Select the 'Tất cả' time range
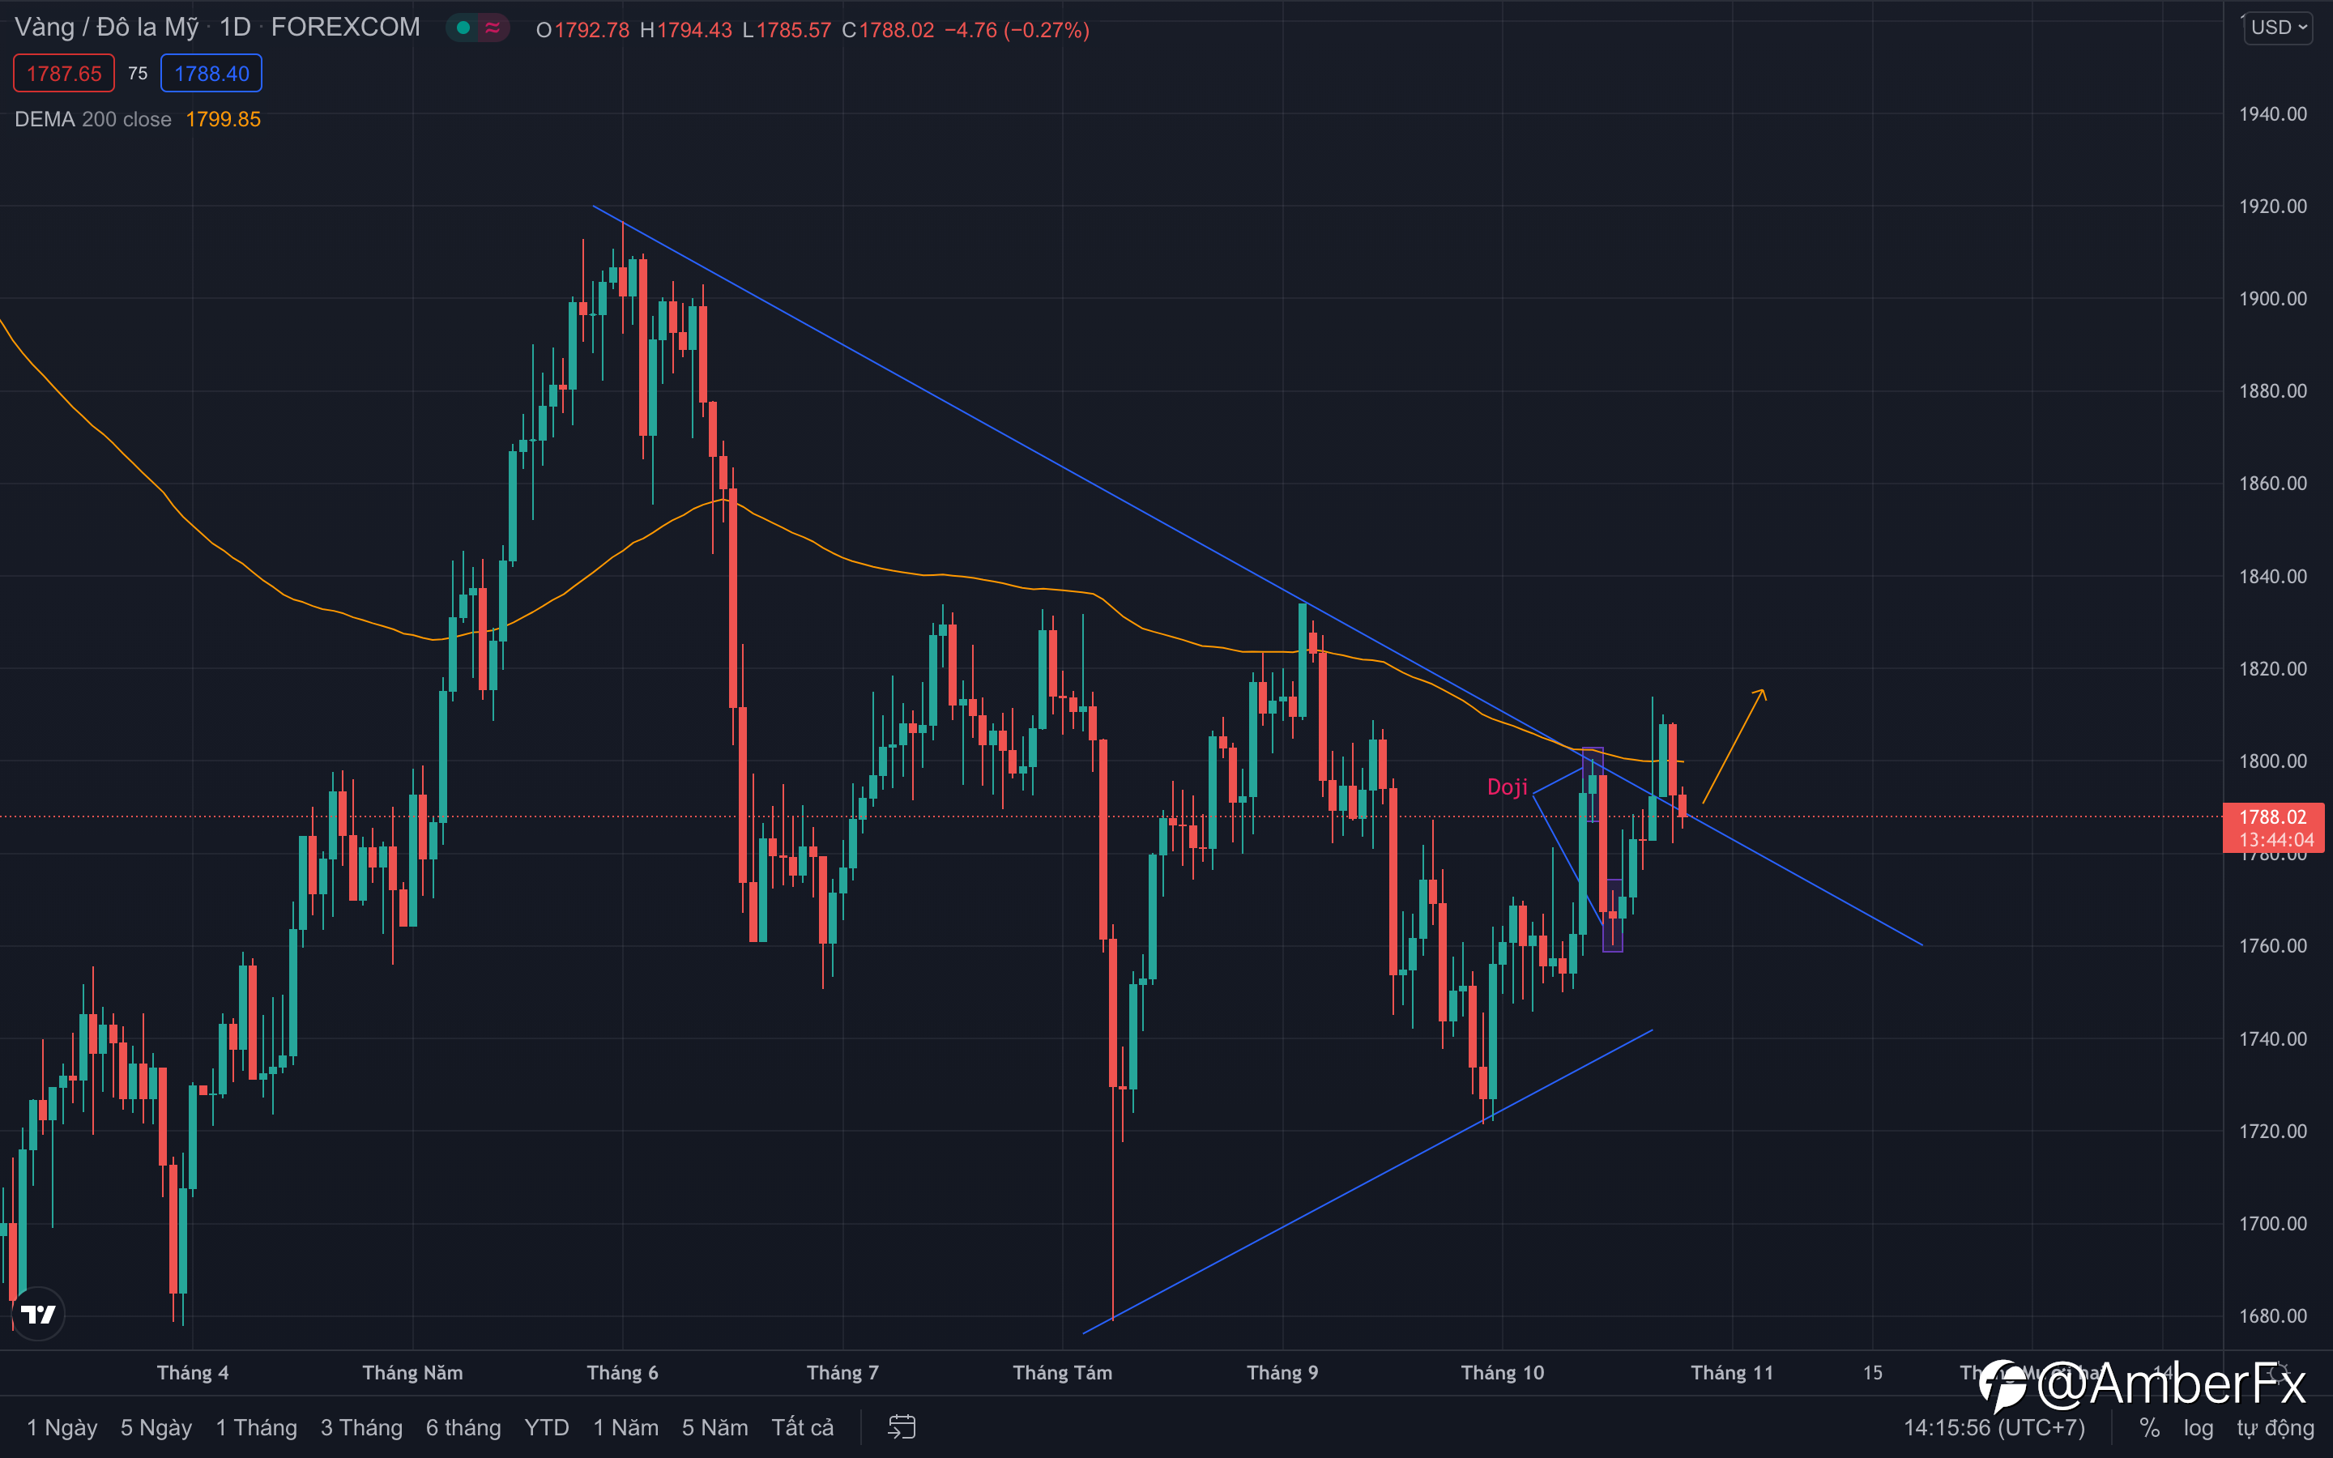Image resolution: width=2333 pixels, height=1458 pixels. (802, 1427)
